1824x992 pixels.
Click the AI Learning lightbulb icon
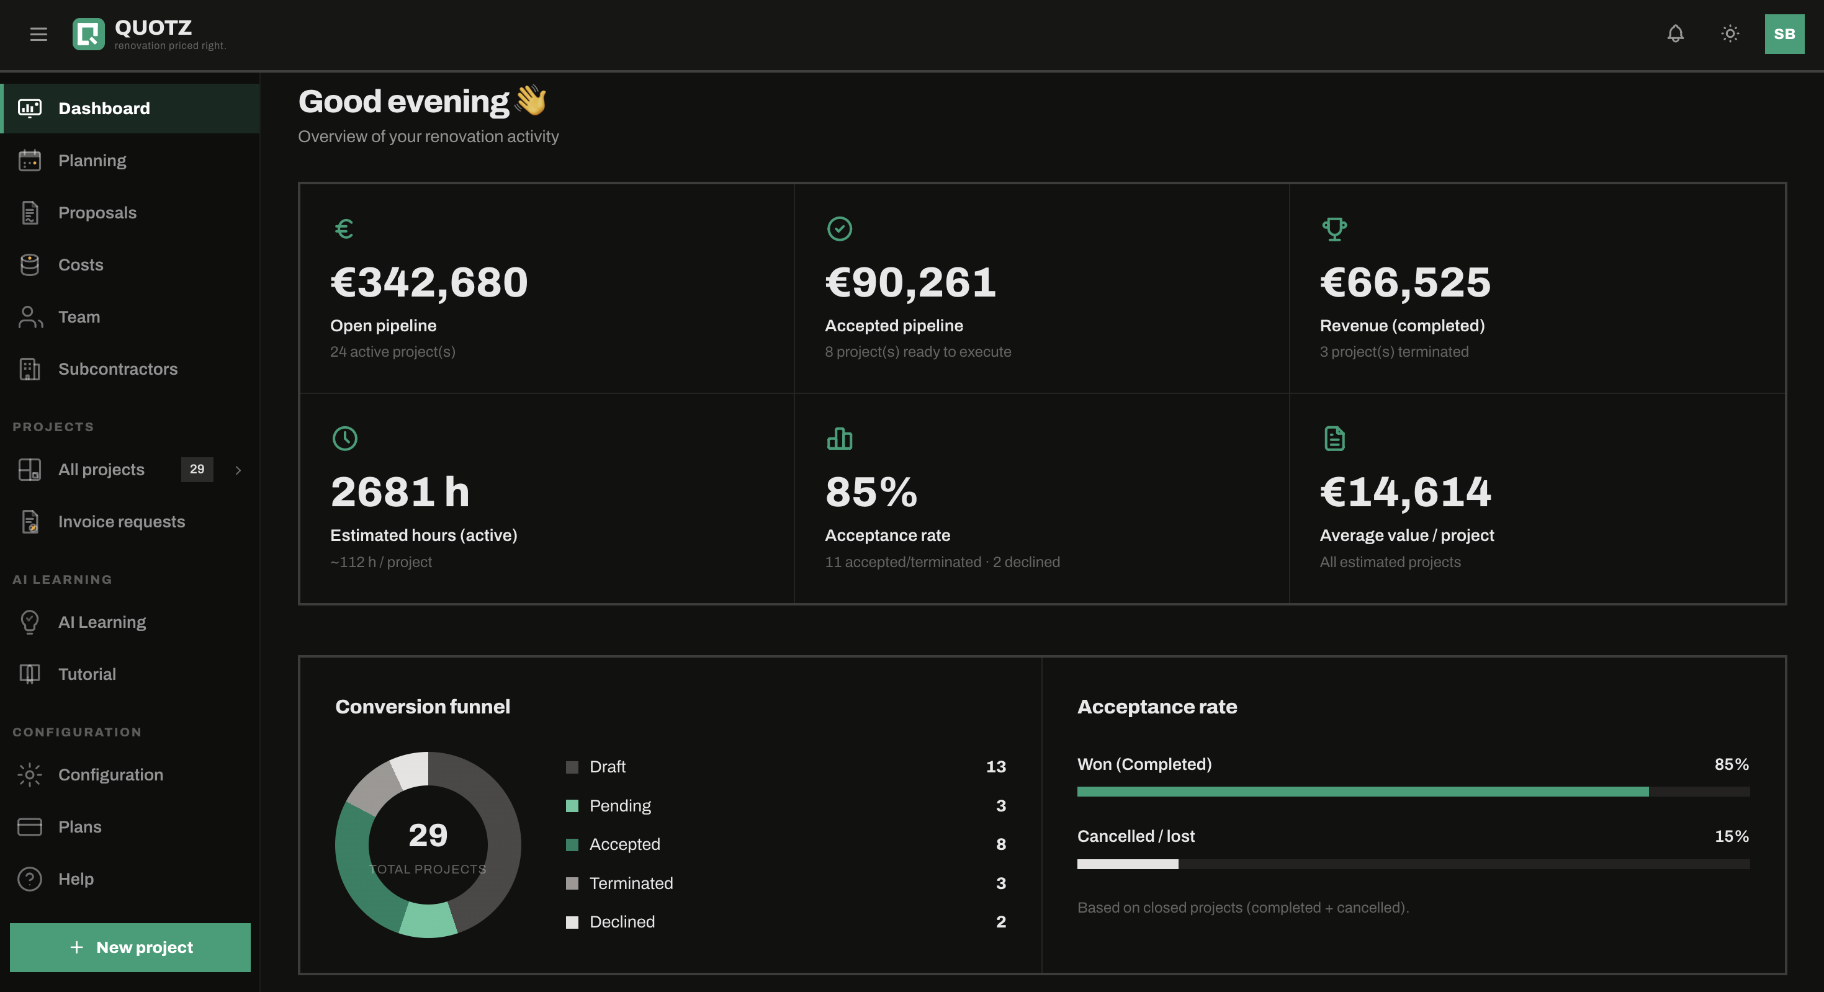coord(30,622)
